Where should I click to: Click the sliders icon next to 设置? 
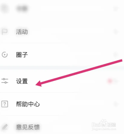tap(5, 81)
